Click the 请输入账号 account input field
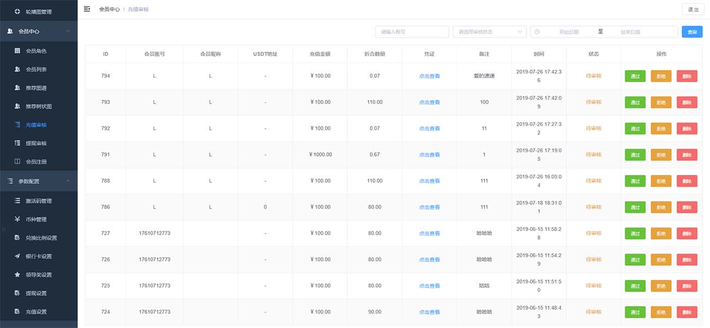Screen dimensions: 710x328 coord(412,32)
